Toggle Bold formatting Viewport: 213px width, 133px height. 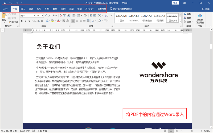(x=22, y=21)
